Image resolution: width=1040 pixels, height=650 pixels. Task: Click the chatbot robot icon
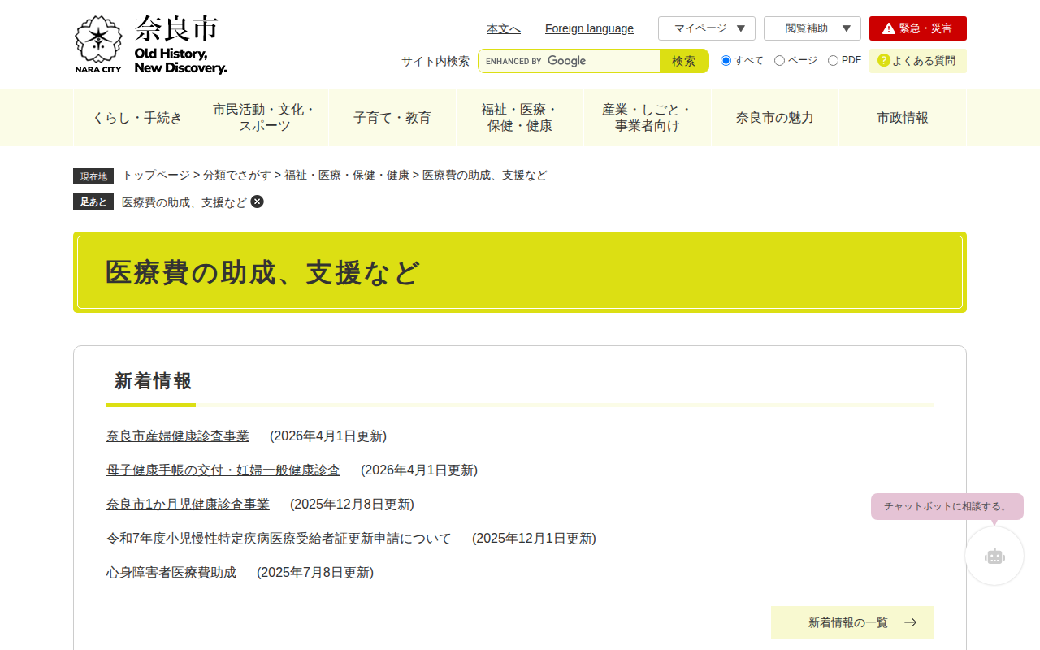tap(994, 556)
